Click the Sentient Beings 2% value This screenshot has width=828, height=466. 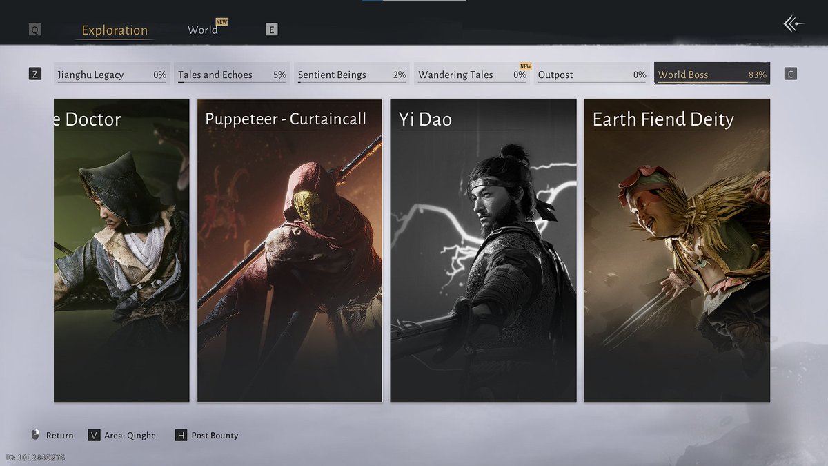[400, 75]
